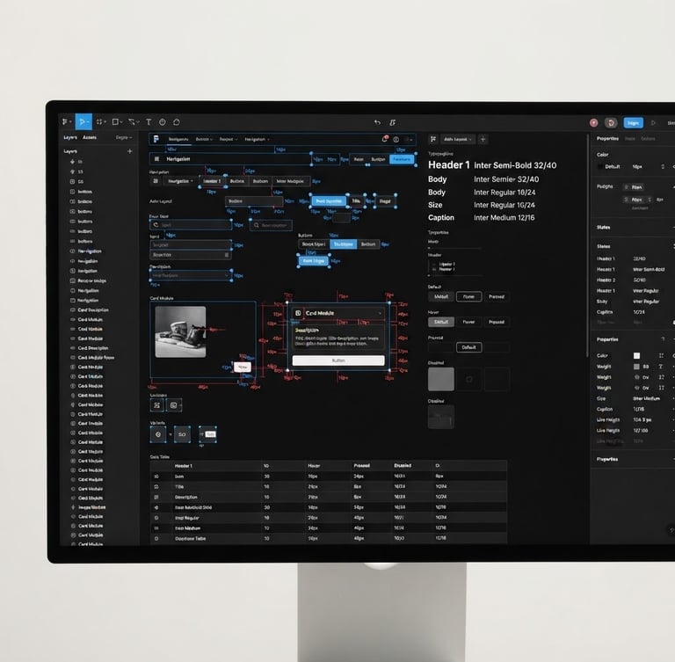Click the refresh icon input field

[x=190, y=225]
